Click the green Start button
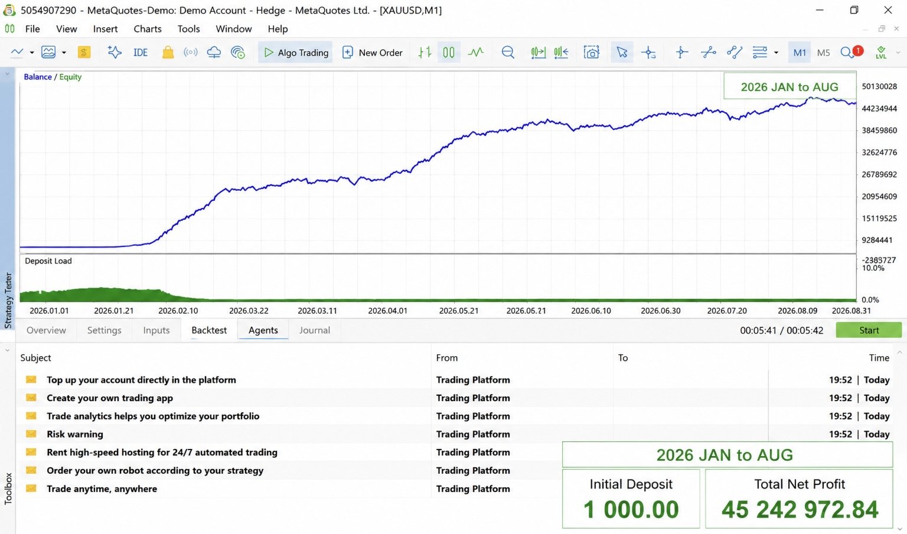Screen dimensions: 907x534 pyautogui.click(x=869, y=330)
